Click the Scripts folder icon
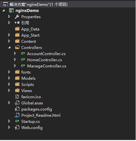The width and height of the screenshot is (136, 141). point(17,84)
